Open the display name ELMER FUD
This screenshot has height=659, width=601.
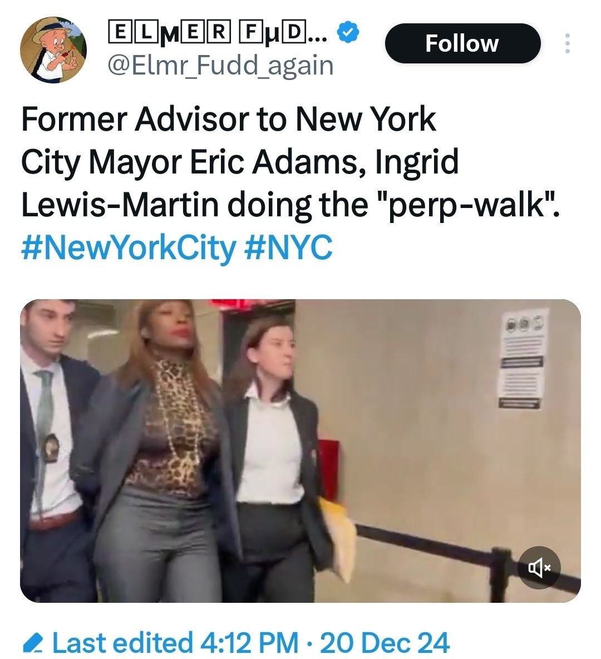216,33
